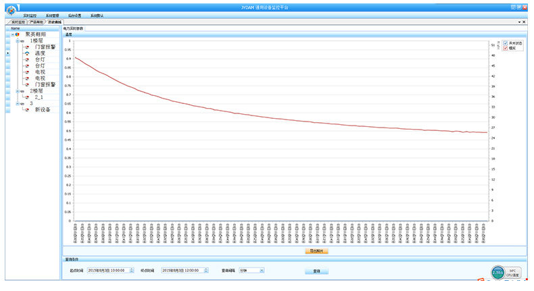This screenshot has width=534, height=291.
Task: Collapse the 2楼层 tree node
Action: click(x=16, y=90)
